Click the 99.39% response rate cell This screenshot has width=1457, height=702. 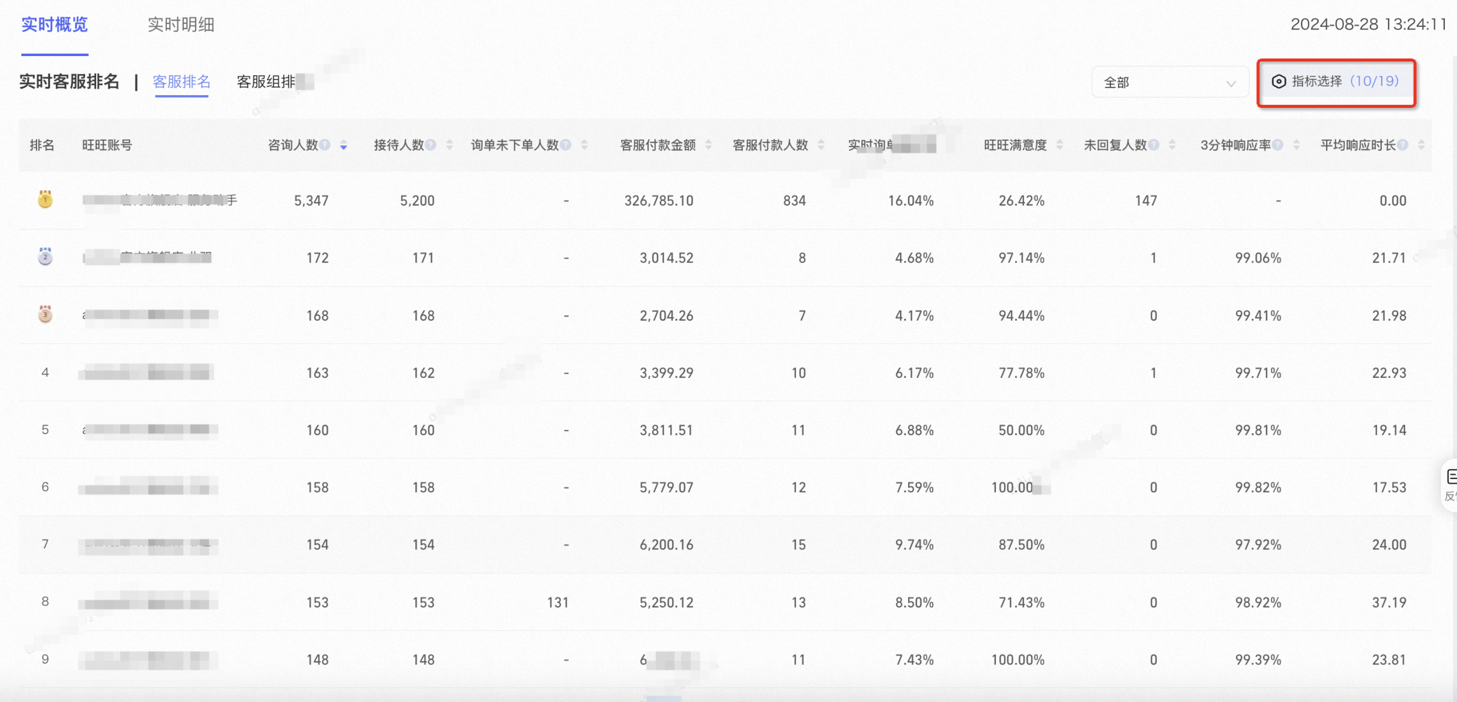[1258, 660]
